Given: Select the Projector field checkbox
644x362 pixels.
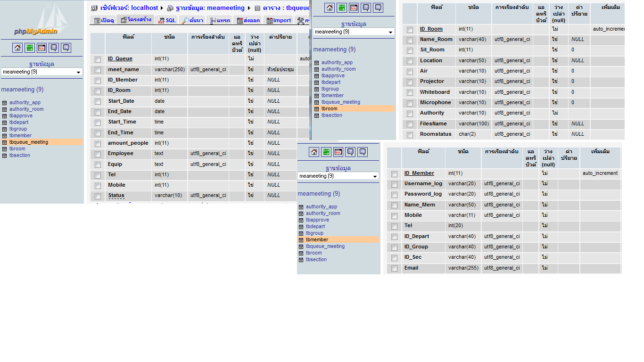Looking at the screenshot, I should [x=410, y=82].
